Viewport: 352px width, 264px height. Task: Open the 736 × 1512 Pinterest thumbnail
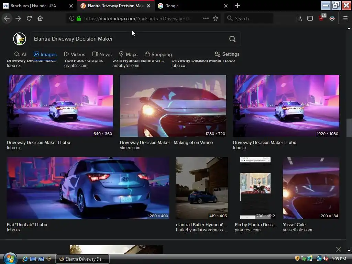click(x=255, y=188)
